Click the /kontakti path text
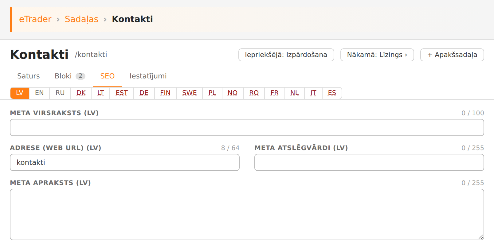The height and width of the screenshot is (250, 494). click(91, 55)
